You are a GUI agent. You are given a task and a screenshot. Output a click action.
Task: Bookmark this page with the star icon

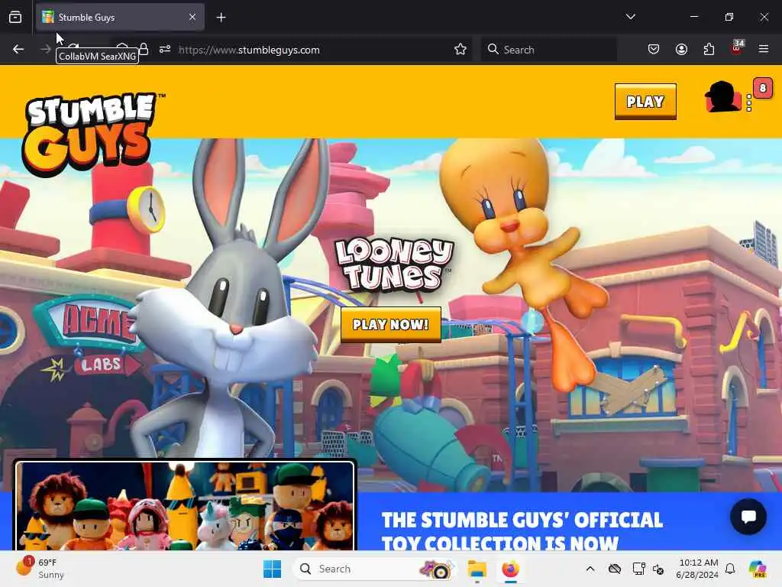tap(460, 50)
